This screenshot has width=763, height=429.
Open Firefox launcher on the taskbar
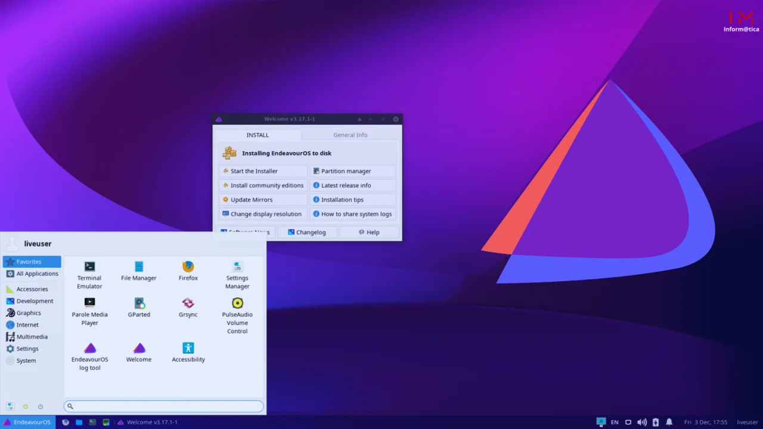pos(66,422)
